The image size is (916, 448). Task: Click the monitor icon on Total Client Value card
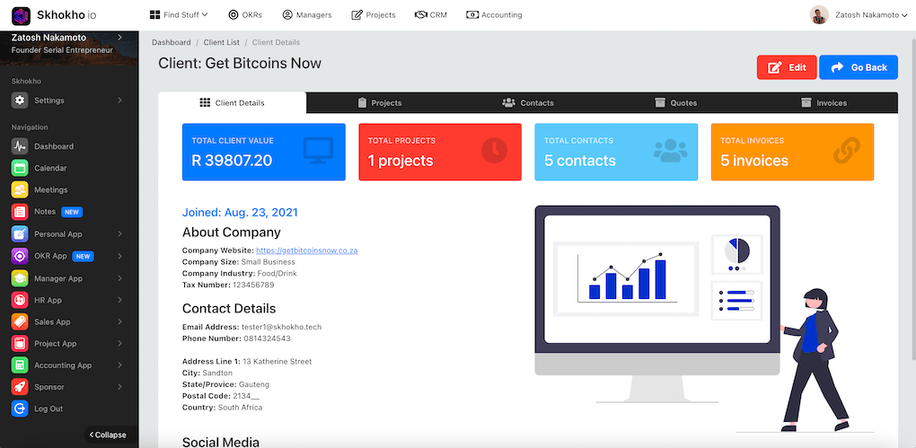(319, 151)
